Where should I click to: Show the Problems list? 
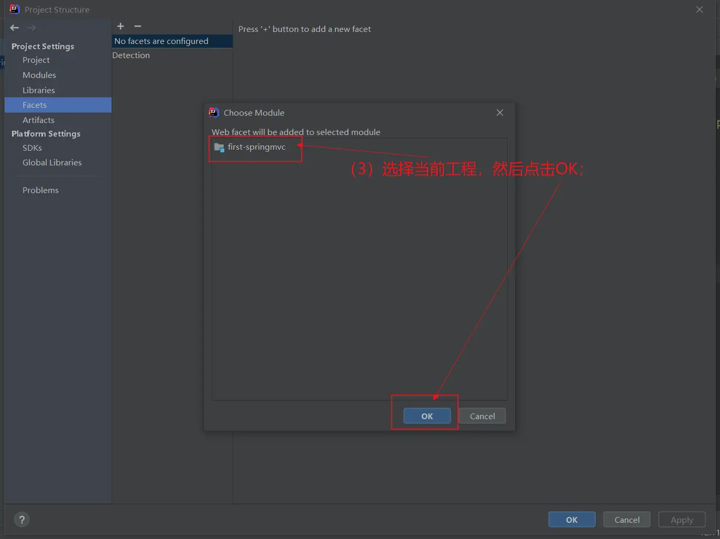40,190
